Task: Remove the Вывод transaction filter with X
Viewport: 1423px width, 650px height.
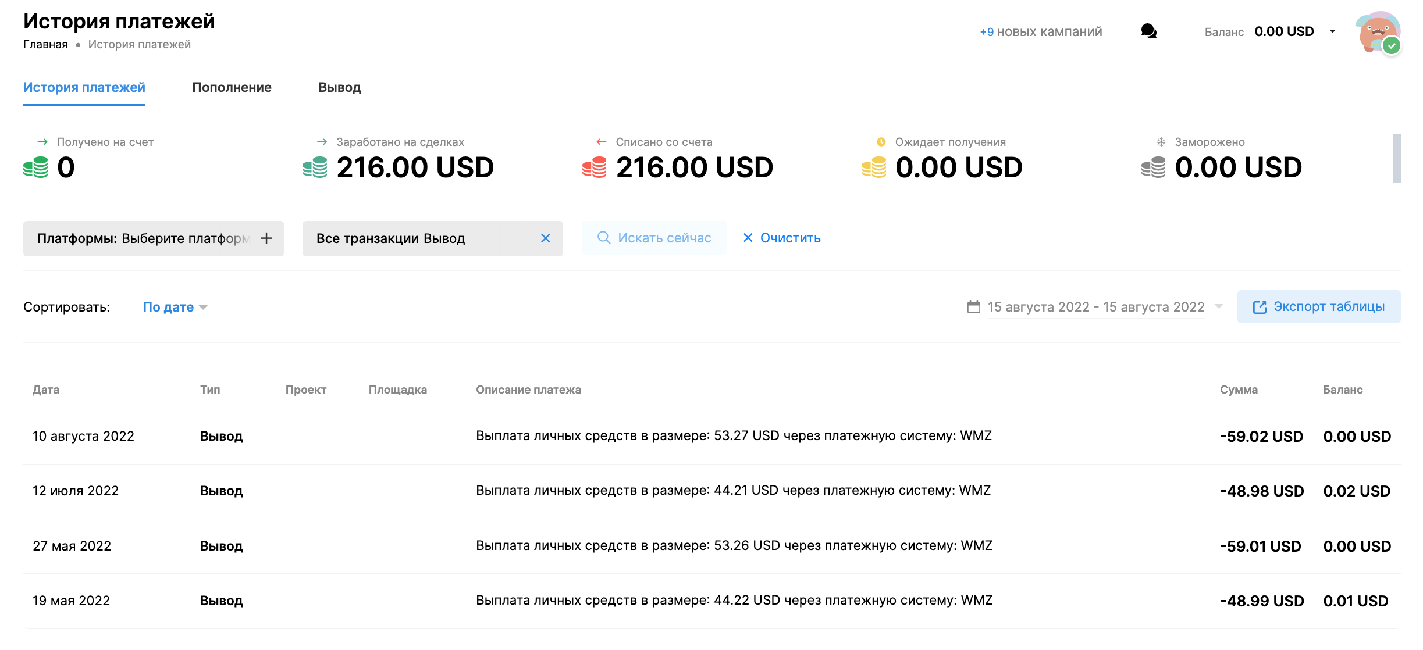Action: pos(545,238)
